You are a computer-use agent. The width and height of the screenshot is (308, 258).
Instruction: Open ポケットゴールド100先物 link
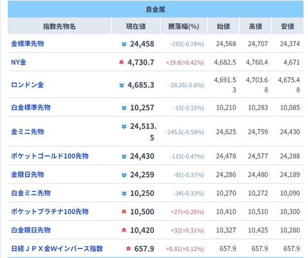coord(49,156)
